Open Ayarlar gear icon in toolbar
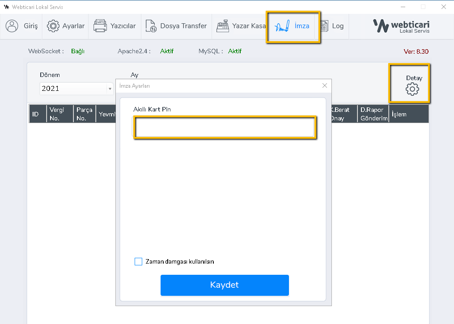 click(x=53, y=26)
